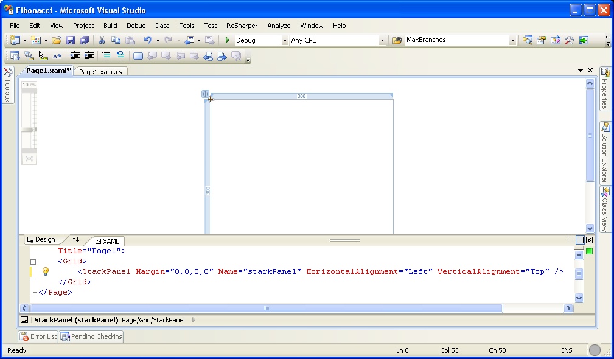Click the Save All icon
614x359 pixels.
[x=85, y=40]
